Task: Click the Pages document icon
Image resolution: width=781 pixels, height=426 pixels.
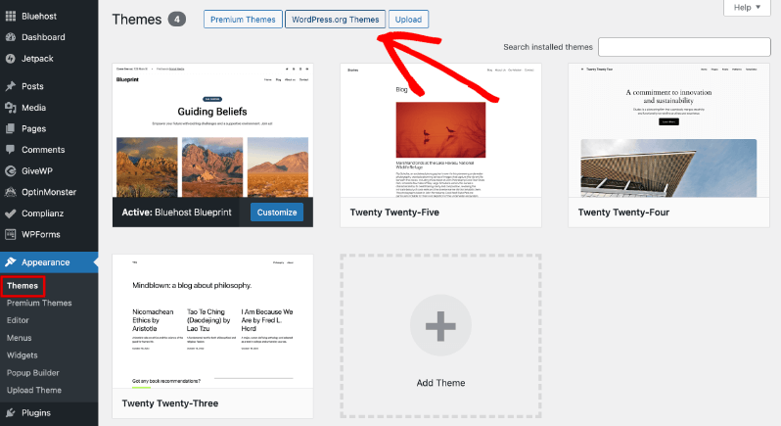Action: [11, 128]
